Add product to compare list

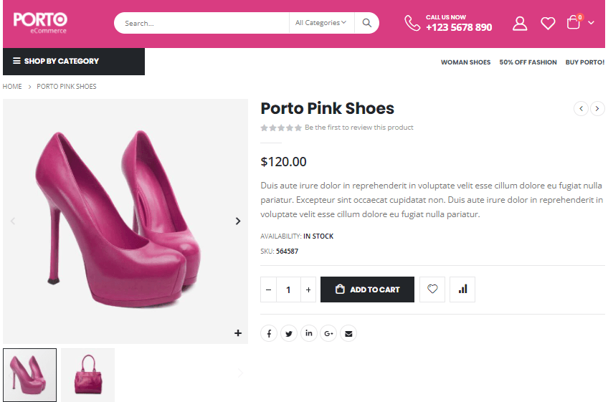462,289
